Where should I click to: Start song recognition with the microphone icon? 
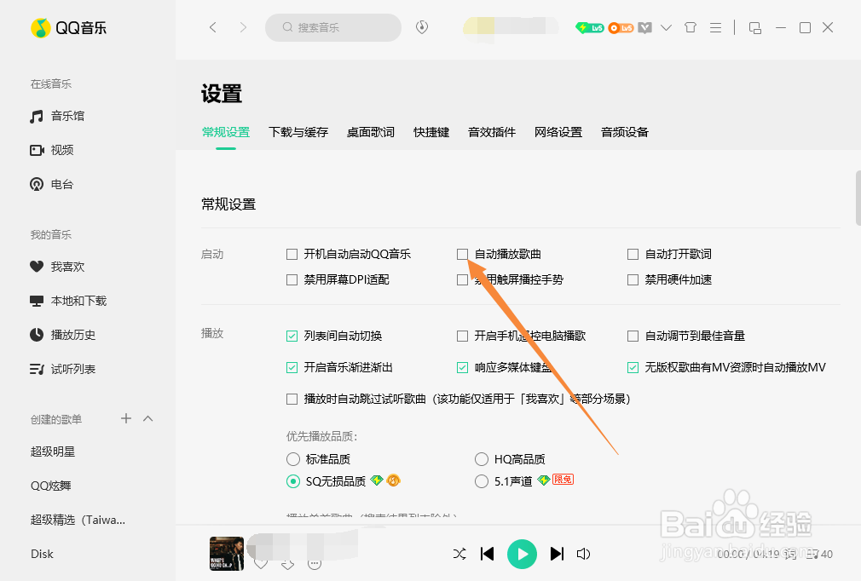coord(421,27)
